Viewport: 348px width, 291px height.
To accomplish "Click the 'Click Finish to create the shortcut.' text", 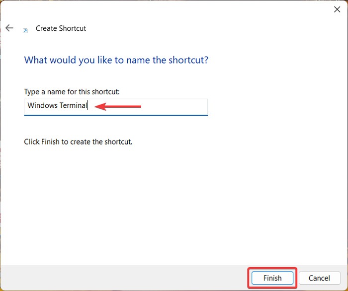I will (x=78, y=142).
